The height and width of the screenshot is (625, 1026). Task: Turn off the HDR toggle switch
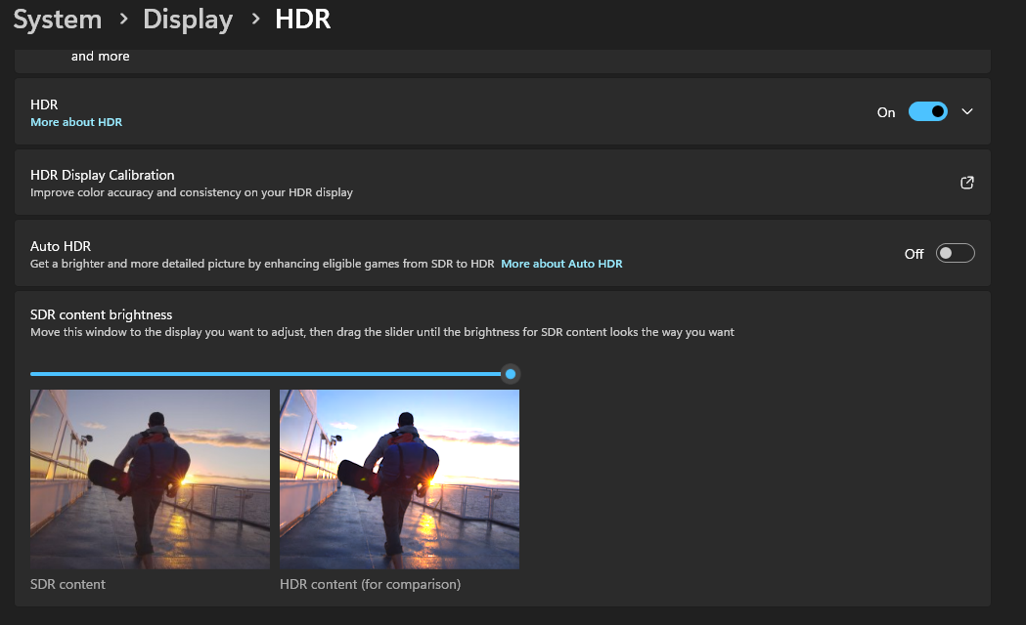[928, 111]
